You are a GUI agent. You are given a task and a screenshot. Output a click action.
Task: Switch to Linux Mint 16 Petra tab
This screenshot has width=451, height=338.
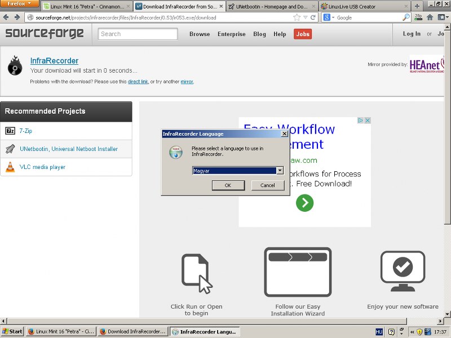[x=87, y=6]
